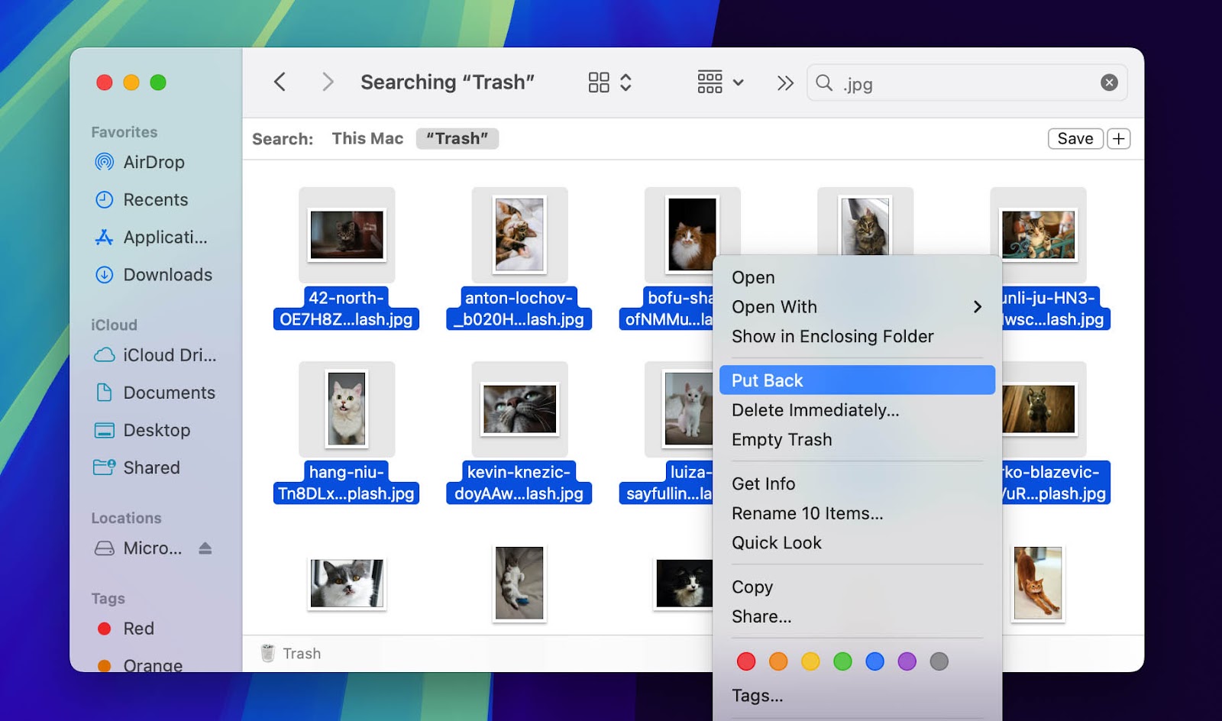Add a search criterion with plus button

click(1119, 138)
